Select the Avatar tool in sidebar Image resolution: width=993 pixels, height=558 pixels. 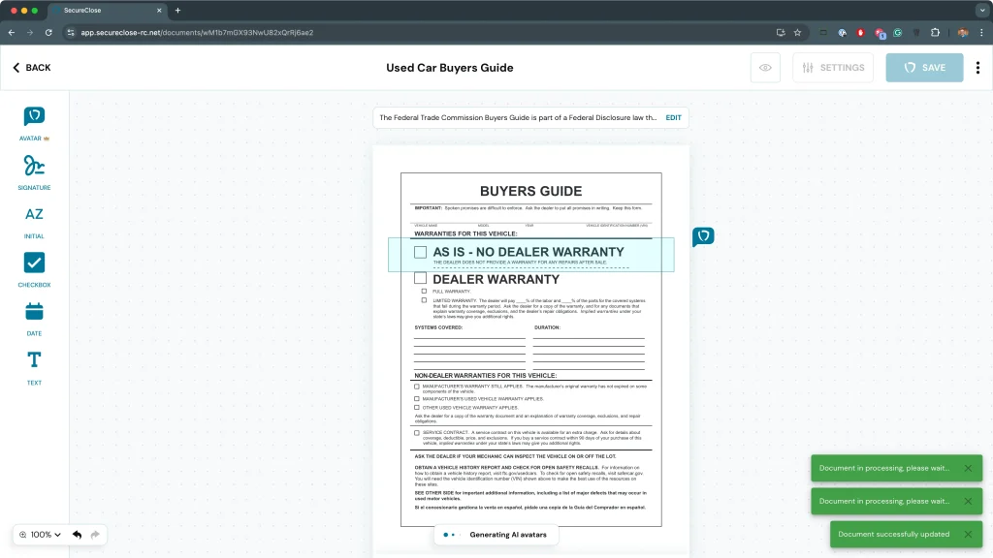34,117
